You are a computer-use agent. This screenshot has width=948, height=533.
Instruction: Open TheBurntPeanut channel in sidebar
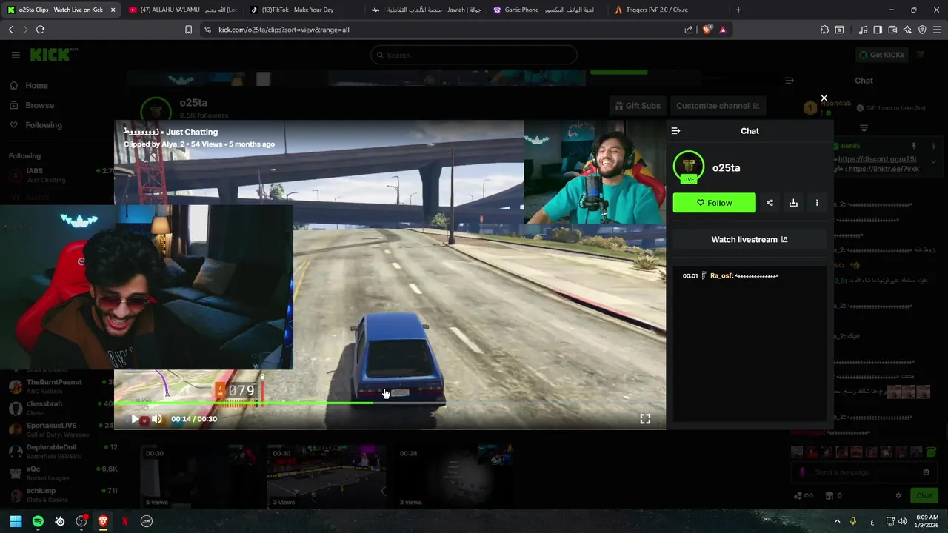pos(61,386)
